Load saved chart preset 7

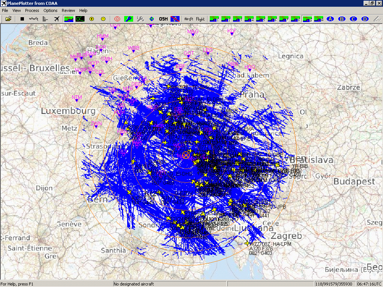click(284, 19)
